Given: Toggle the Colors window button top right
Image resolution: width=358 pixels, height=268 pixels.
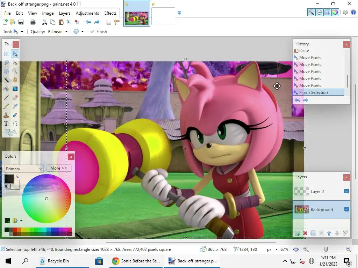Looking at the screenshot, I should pyautogui.click(x=335, y=12).
